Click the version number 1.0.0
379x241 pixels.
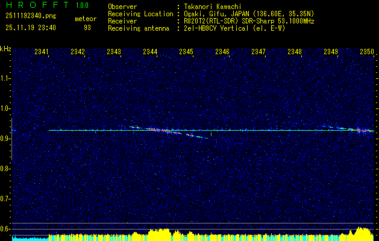(82, 5)
